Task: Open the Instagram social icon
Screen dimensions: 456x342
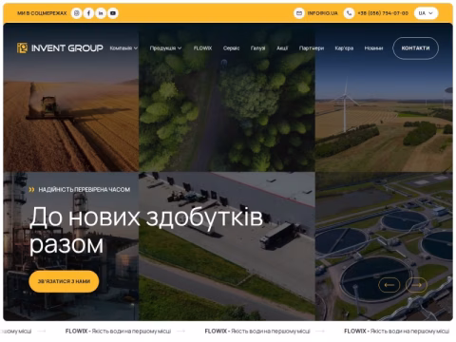Action: point(76,13)
